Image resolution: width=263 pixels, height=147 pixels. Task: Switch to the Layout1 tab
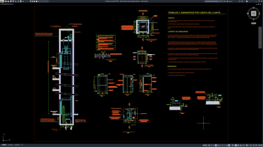point(10,145)
